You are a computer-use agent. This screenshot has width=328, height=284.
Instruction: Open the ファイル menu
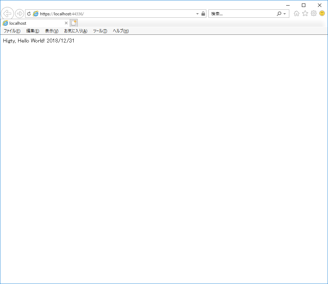12,31
